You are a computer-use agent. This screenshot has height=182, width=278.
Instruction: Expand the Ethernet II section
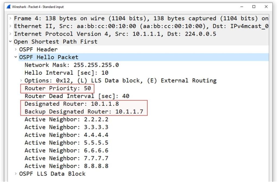point(10,26)
